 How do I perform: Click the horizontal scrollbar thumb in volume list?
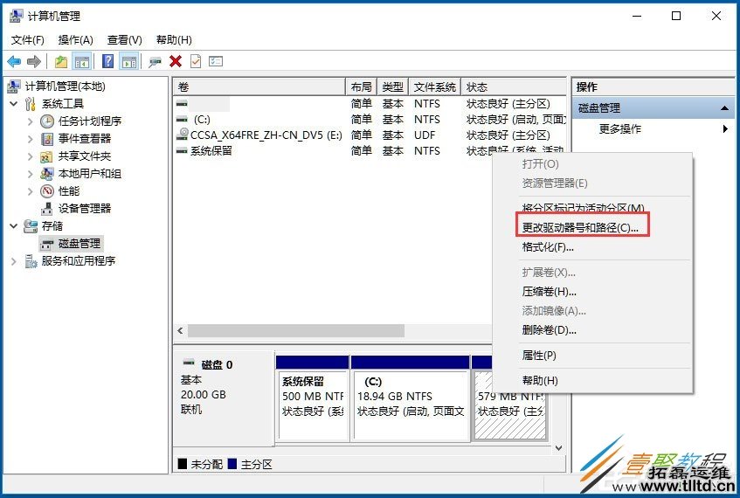[x=296, y=331]
